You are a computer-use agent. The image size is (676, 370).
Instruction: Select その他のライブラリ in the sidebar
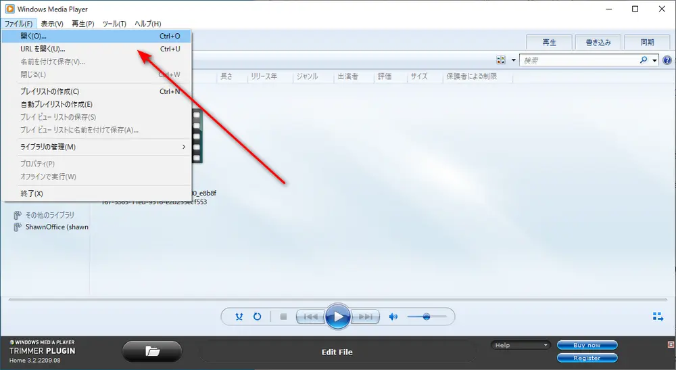49,214
